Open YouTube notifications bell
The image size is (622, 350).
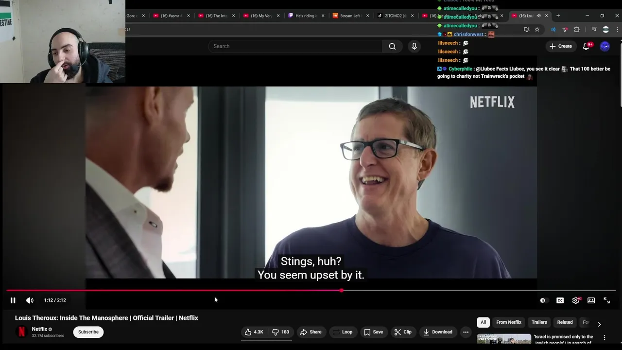click(587, 46)
